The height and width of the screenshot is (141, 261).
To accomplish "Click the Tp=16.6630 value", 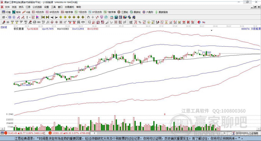I will tap(32, 29).
